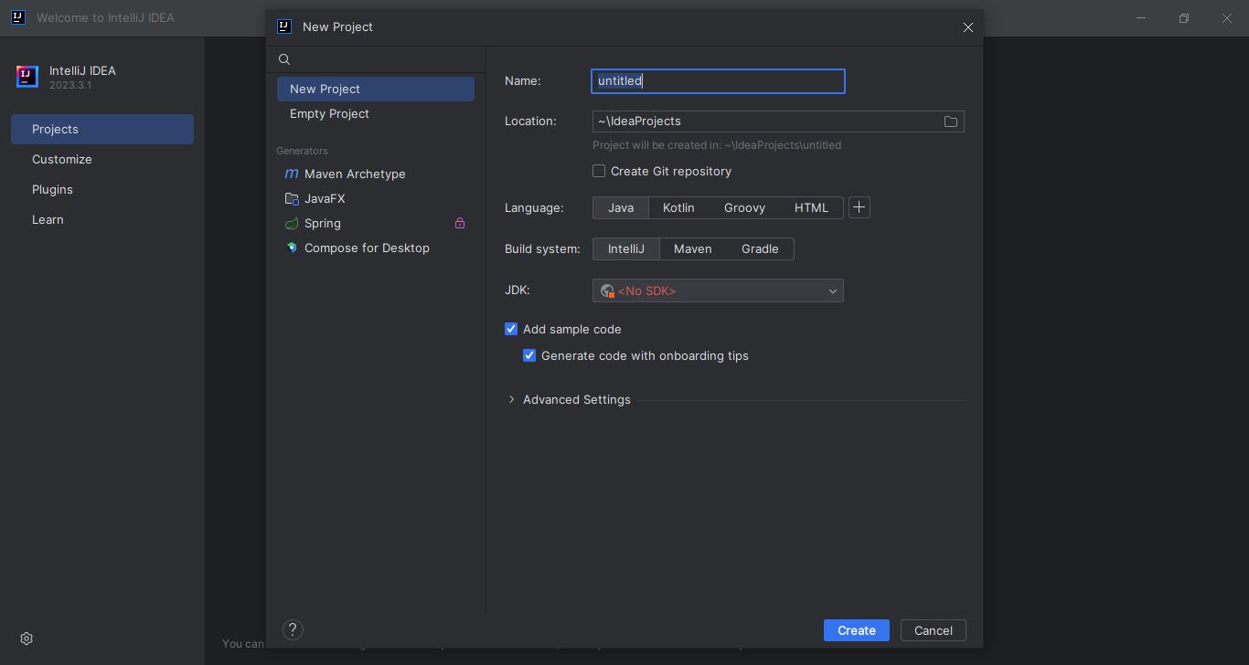Viewport: 1249px width, 665px height.
Task: Browse for location using folder icon
Action: click(951, 121)
